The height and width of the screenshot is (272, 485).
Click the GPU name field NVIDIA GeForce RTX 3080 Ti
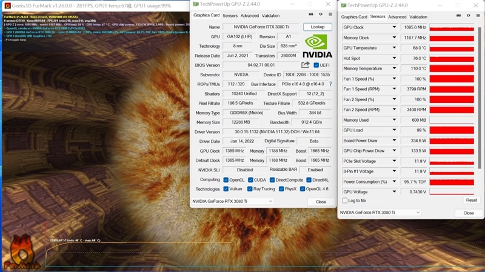[261, 27]
